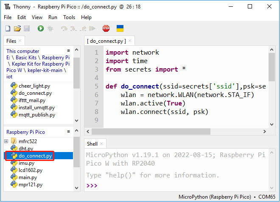This screenshot has height=202, width=280.
Task: Select highlighted do_connect.py on the Pico
Action: click(38, 156)
